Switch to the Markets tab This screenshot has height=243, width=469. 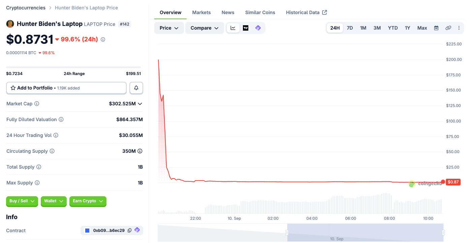201,12
